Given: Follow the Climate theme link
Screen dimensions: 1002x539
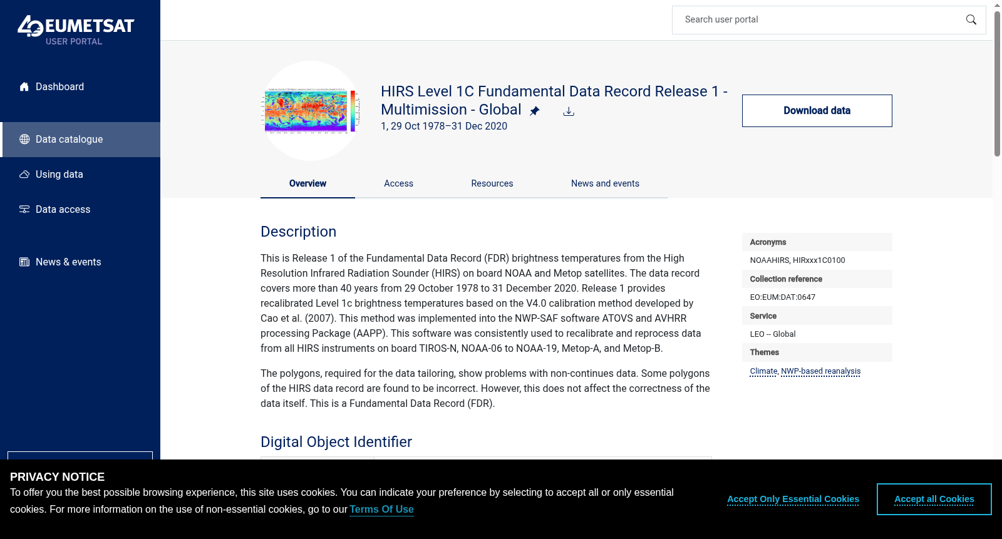Looking at the screenshot, I should 763,371.
